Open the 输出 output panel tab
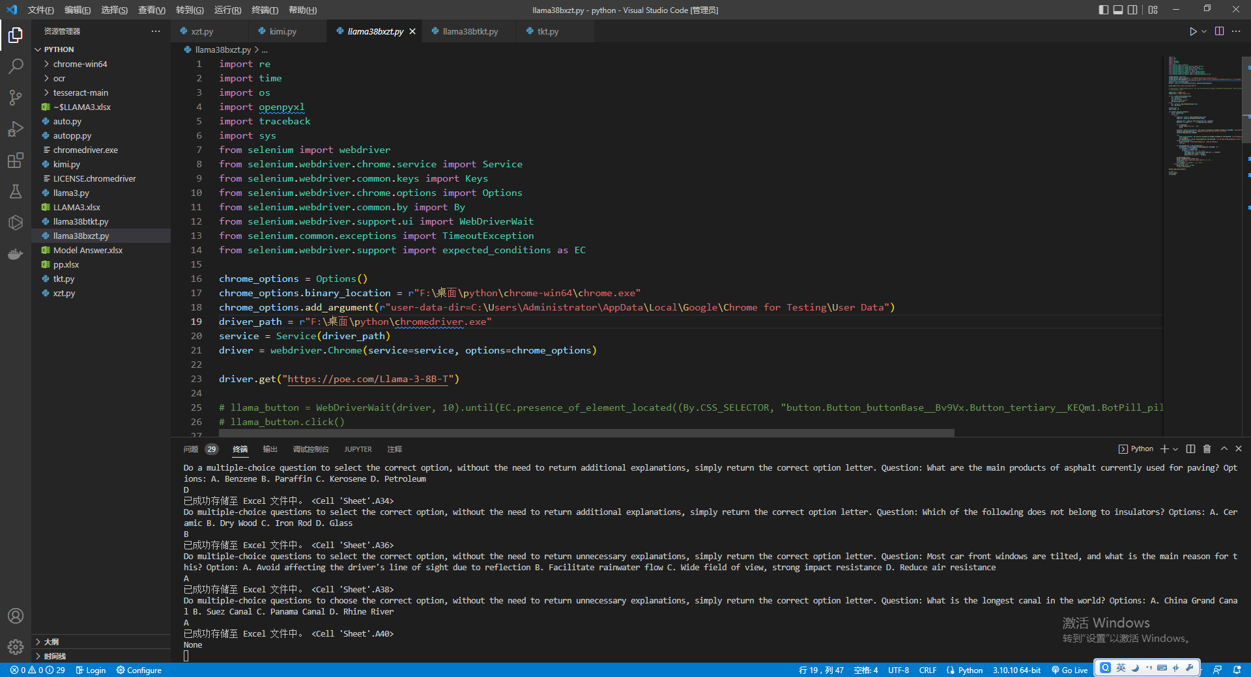The width and height of the screenshot is (1251, 677). pyautogui.click(x=270, y=449)
